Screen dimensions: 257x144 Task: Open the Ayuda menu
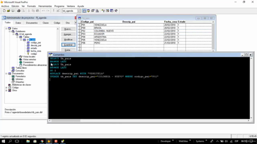(81, 6)
